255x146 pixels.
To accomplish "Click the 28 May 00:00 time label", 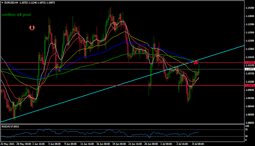I will (x=24, y=144).
